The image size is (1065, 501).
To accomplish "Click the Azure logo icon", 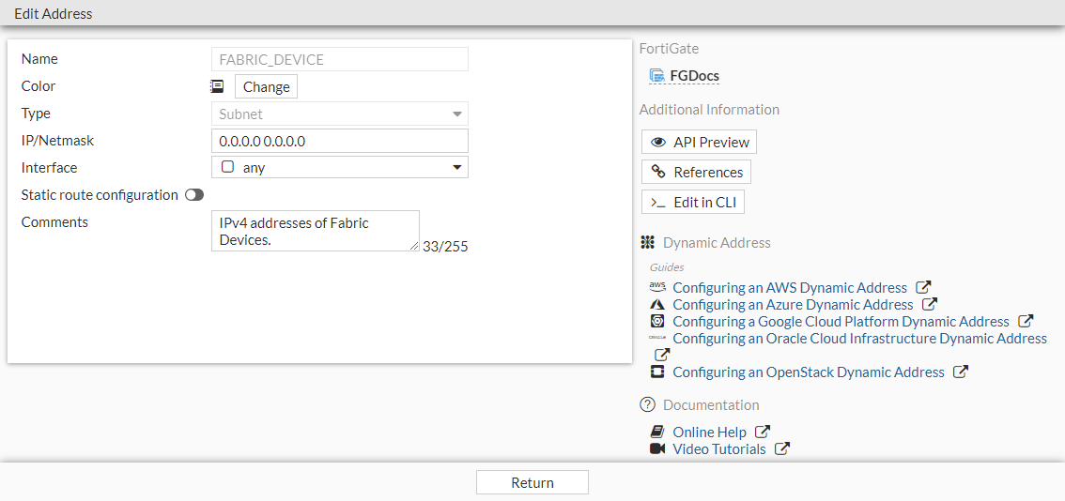I will 657,305.
